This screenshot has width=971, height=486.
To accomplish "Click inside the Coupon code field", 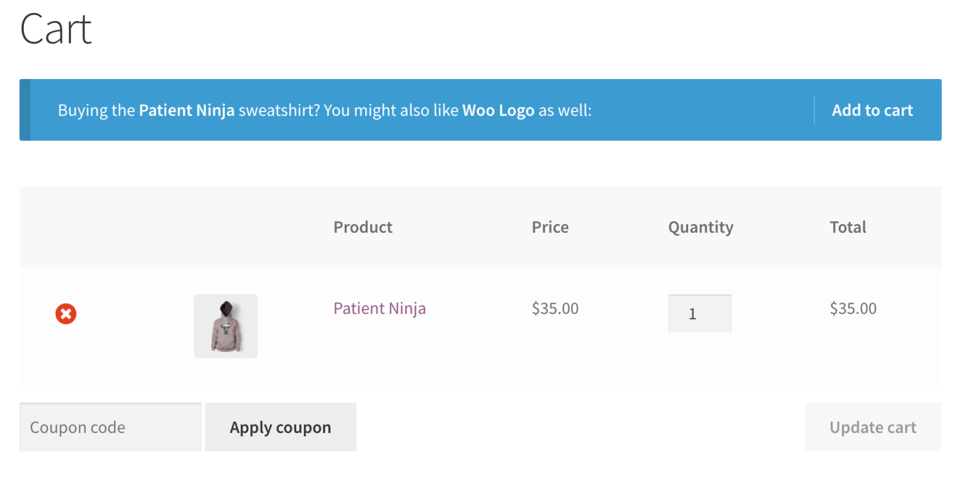I will coord(109,427).
